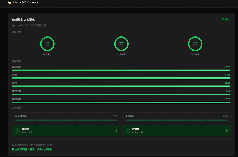Click the 0 / 5 count for 举报用户
238x157 pixels.
point(225,116)
